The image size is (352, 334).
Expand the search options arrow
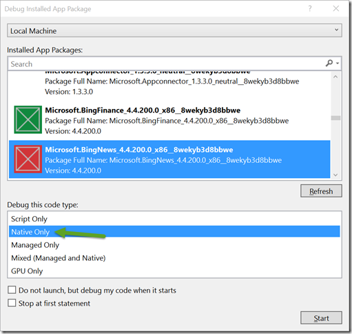(x=338, y=63)
